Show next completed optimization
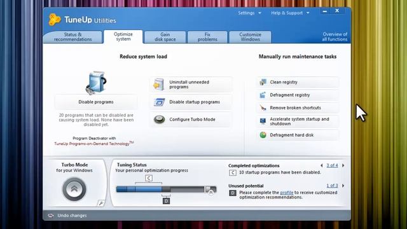The image size is (407, 229). [343, 165]
